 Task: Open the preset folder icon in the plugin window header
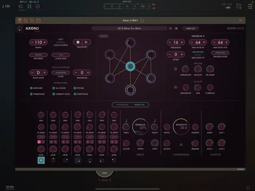38,21
